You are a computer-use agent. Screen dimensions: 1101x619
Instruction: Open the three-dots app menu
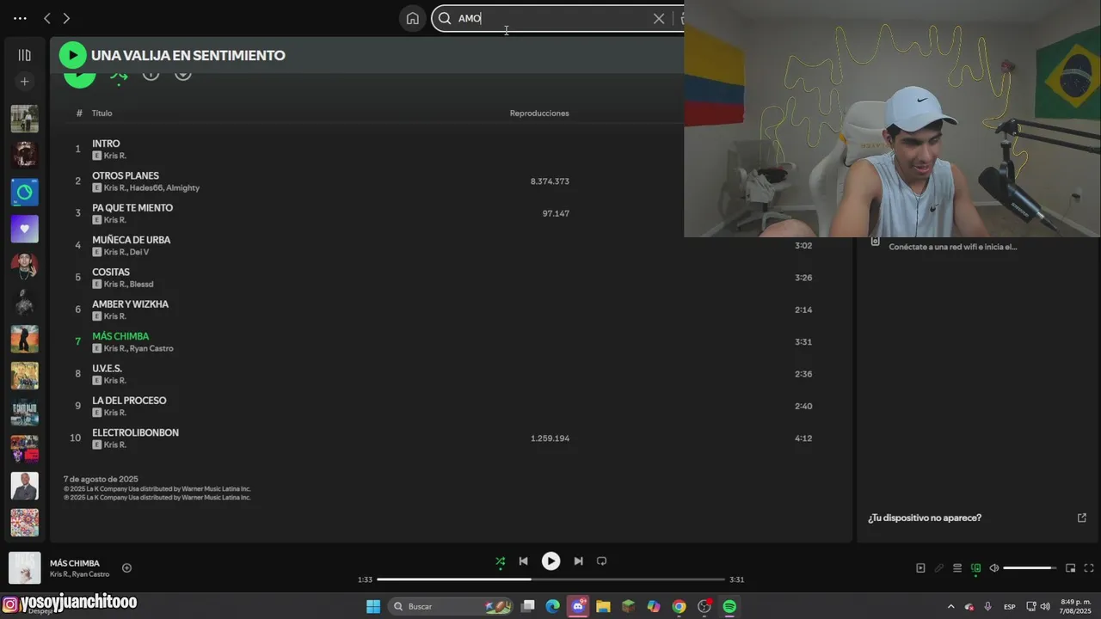tap(20, 18)
